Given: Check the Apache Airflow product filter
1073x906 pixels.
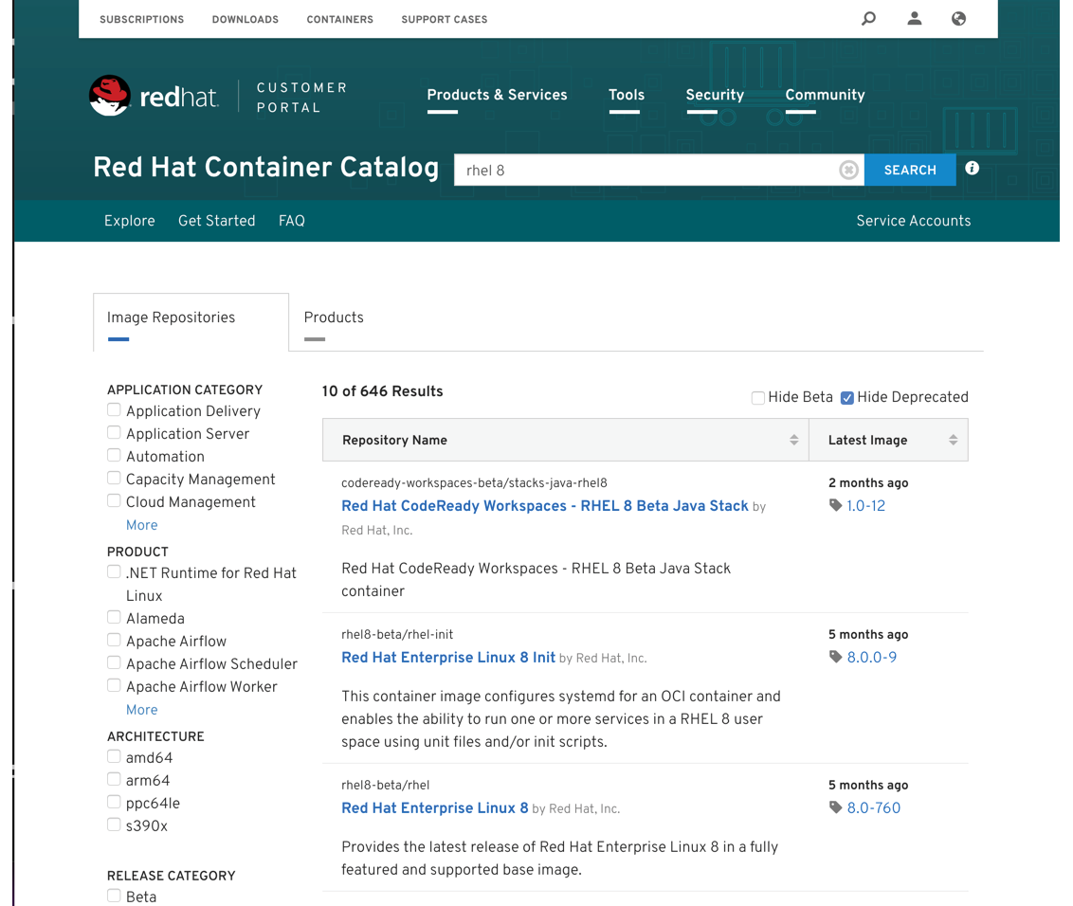Looking at the screenshot, I should 114,640.
